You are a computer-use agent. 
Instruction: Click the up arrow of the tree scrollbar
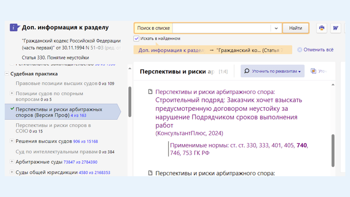pos(130,69)
